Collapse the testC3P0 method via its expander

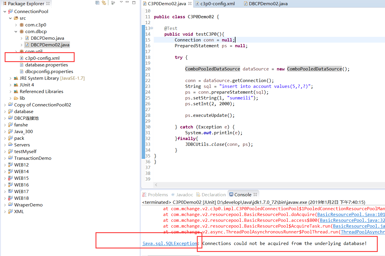point(152,28)
